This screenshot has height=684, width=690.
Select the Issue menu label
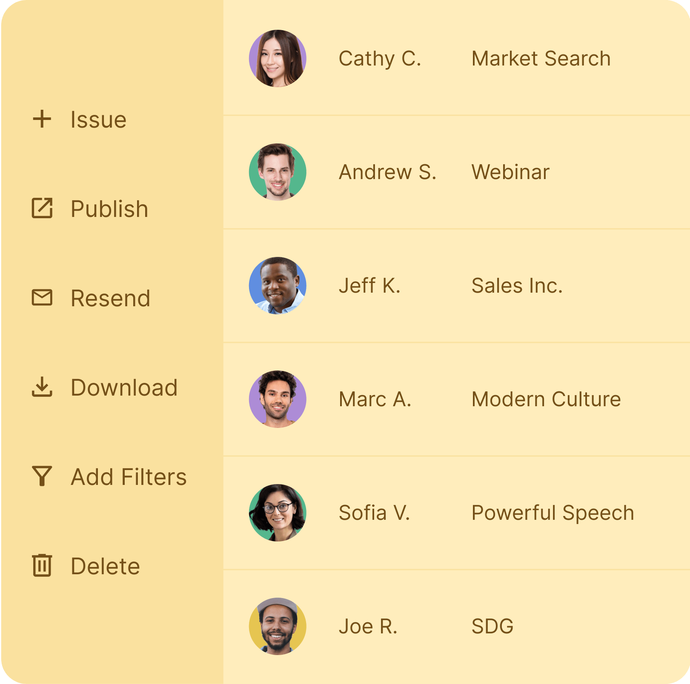(98, 120)
